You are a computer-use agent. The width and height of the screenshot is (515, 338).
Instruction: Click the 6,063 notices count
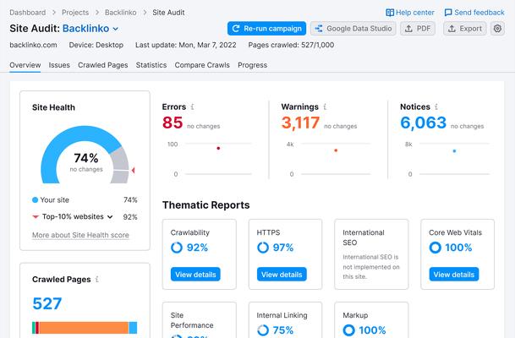pyautogui.click(x=424, y=123)
